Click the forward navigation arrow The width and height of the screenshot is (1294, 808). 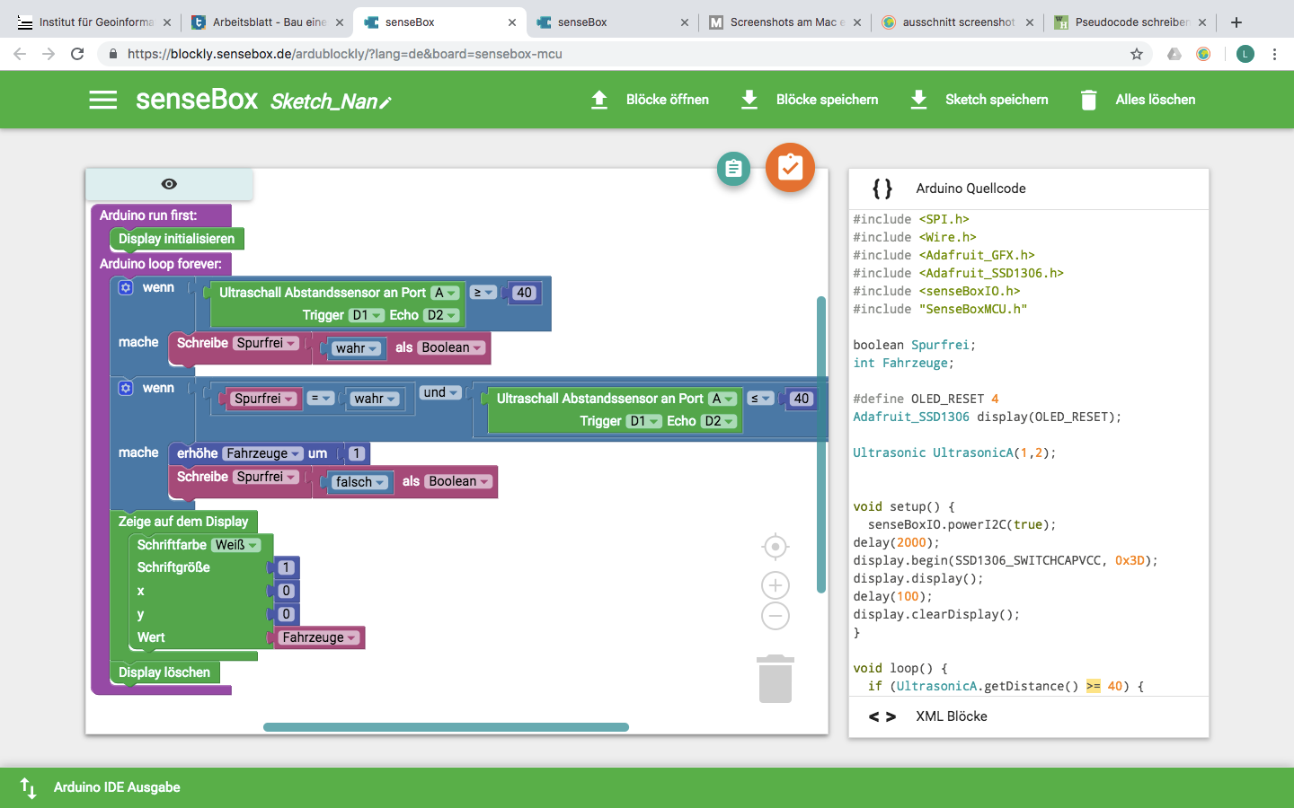click(x=49, y=54)
